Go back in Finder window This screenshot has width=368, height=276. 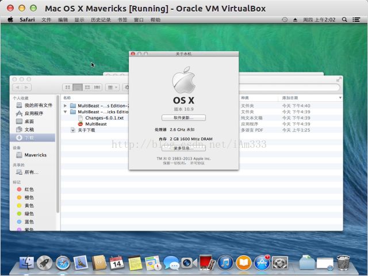pyautogui.click(x=17, y=87)
